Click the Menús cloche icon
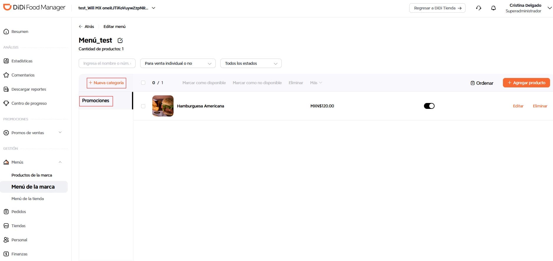 6,162
